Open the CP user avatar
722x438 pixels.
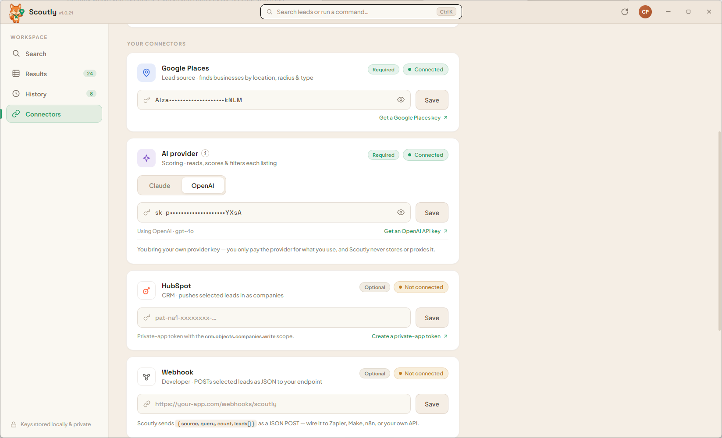coord(645,12)
